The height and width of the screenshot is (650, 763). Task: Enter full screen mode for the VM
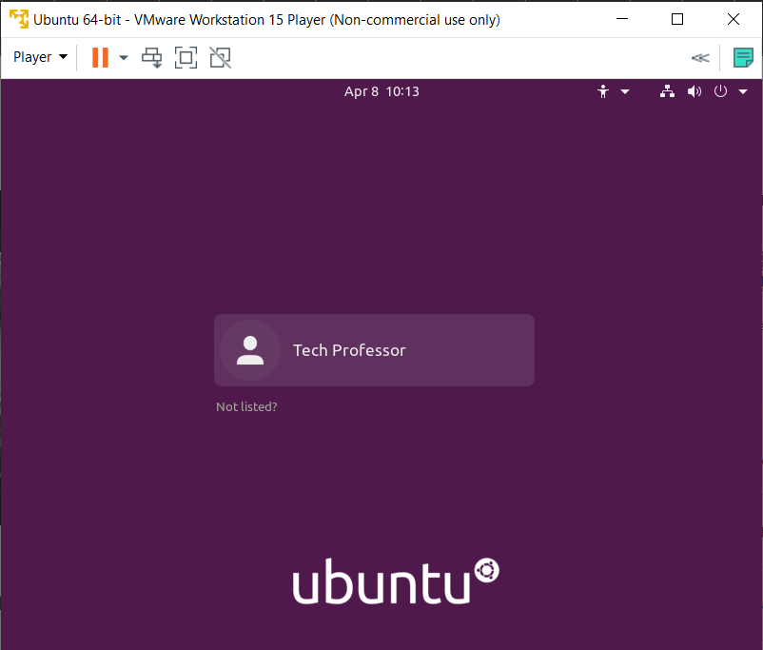tap(186, 57)
